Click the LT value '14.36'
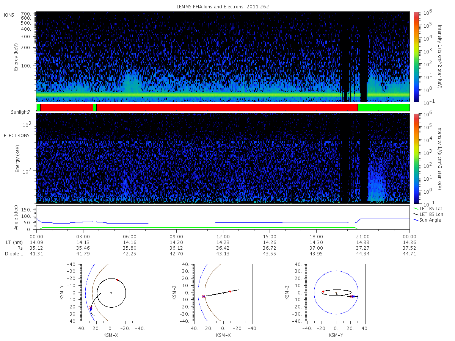The height and width of the screenshot is (341, 455). 409,242
